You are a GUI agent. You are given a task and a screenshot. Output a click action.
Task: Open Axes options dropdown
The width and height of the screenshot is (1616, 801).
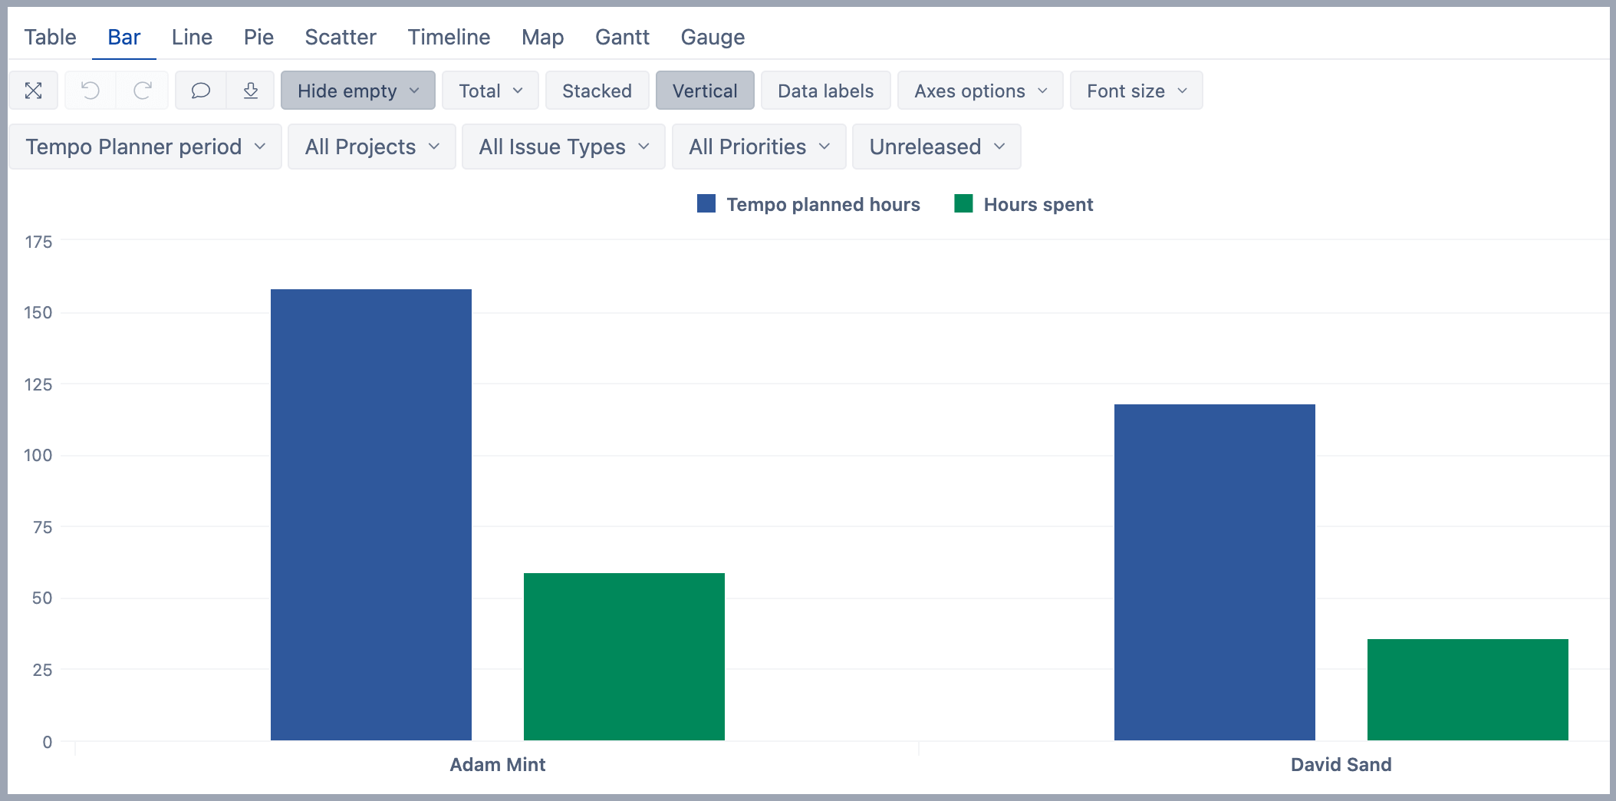tap(979, 91)
